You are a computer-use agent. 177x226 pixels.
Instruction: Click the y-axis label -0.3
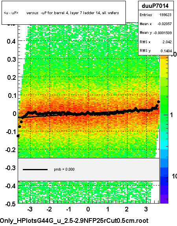pos(10,168)
